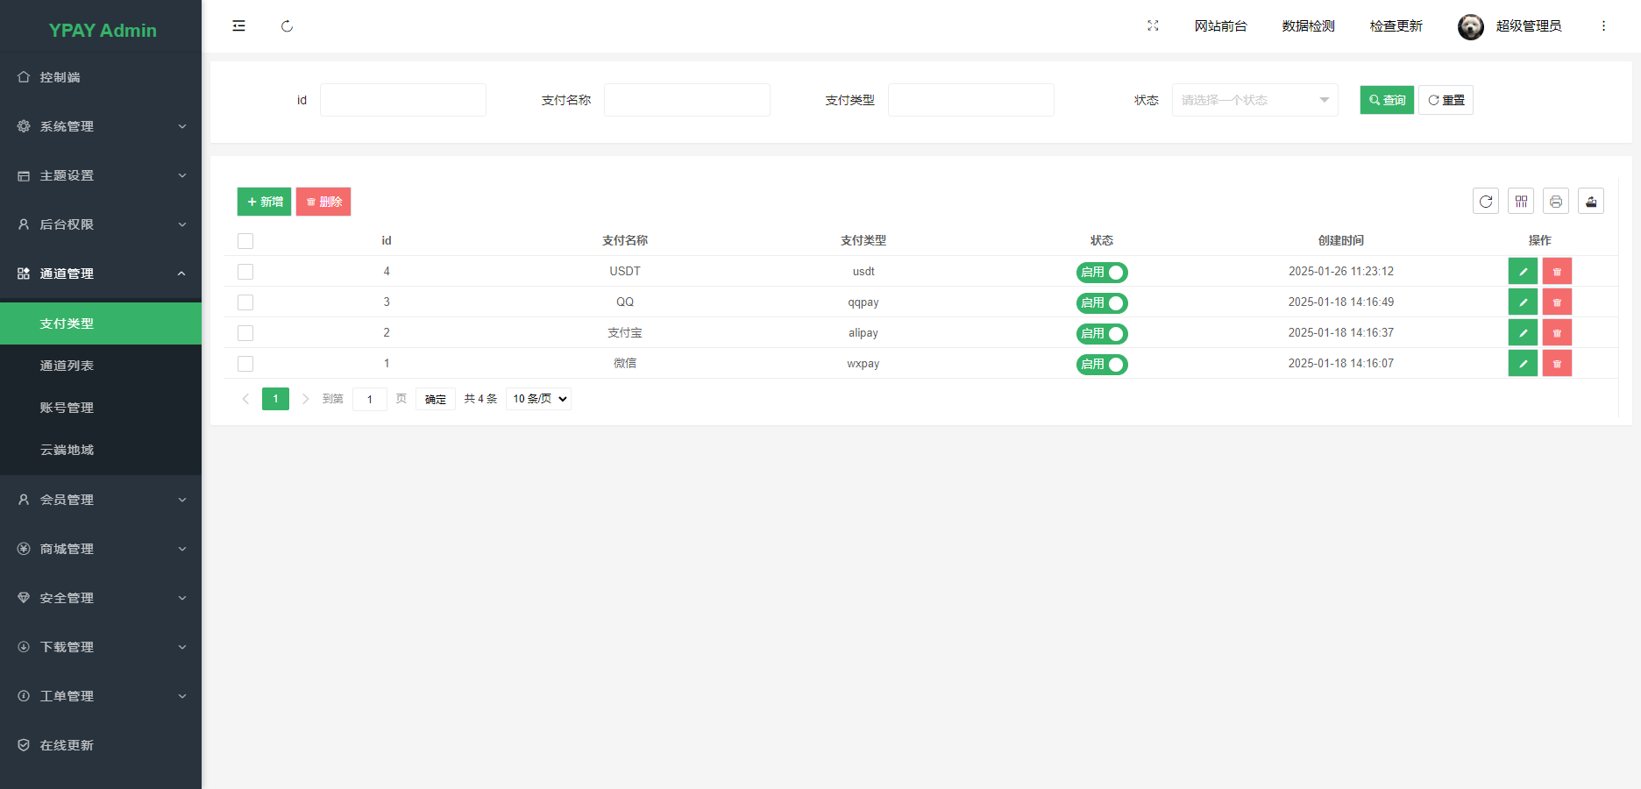Select 通道列表 in the sidebar

(x=66, y=365)
